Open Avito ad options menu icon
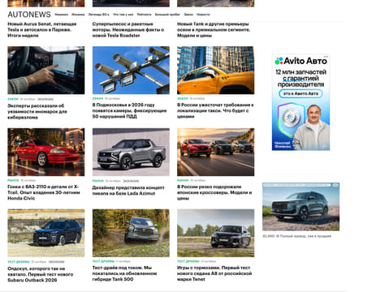Screen dimensions: 376x292 tap(326, 57)
